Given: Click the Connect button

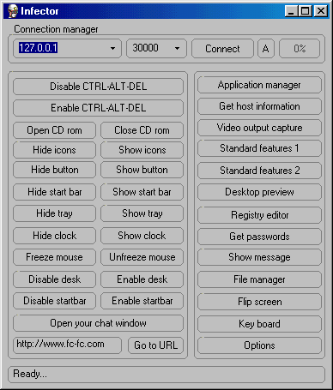Looking at the screenshot, I should click(x=222, y=49).
